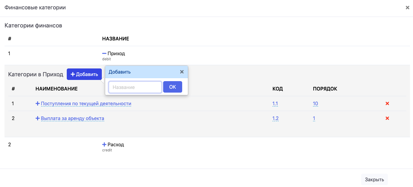Image resolution: width=413 pixels, height=187 pixels.
Task: Dismiss the Добавить popover with its X
Action: tap(182, 72)
